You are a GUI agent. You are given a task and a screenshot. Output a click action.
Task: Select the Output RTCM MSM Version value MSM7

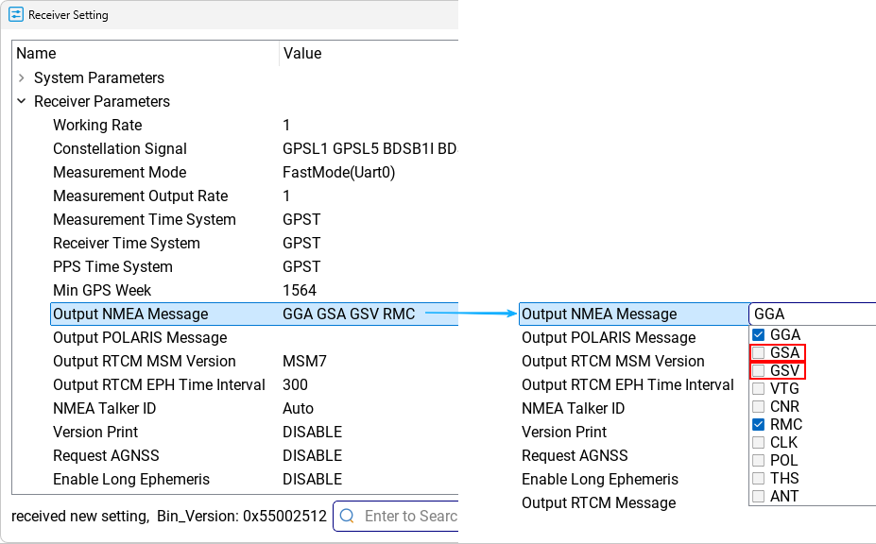pos(304,361)
